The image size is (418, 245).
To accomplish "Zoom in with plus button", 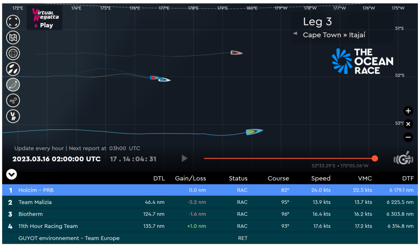I will pos(408,111).
